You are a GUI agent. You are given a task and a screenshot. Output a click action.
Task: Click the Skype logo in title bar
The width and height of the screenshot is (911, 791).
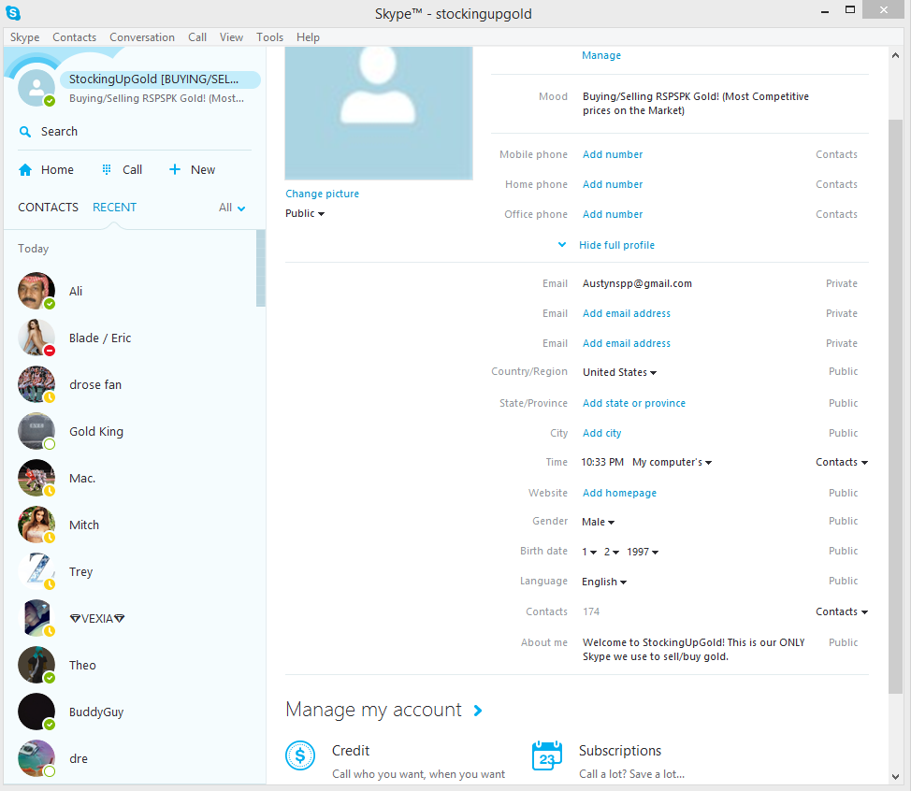13,12
